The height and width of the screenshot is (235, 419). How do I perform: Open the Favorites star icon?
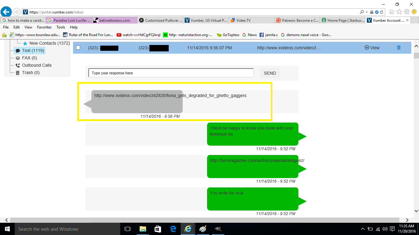[399, 12]
